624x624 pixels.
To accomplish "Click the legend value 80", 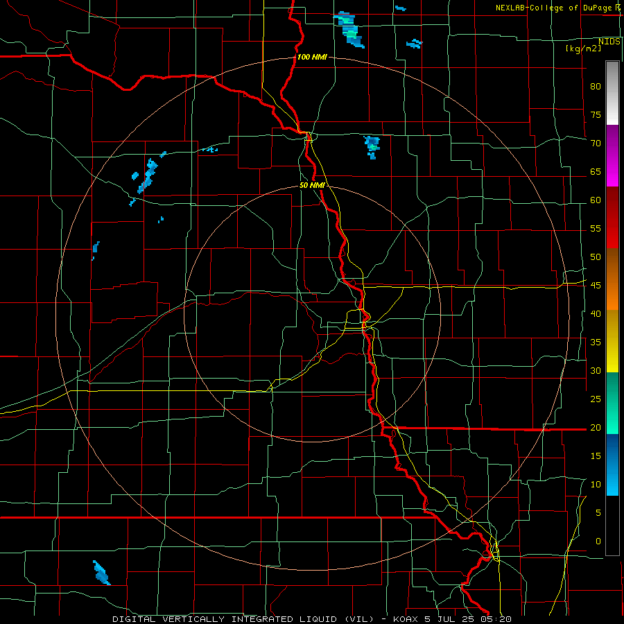I will click(x=596, y=87).
